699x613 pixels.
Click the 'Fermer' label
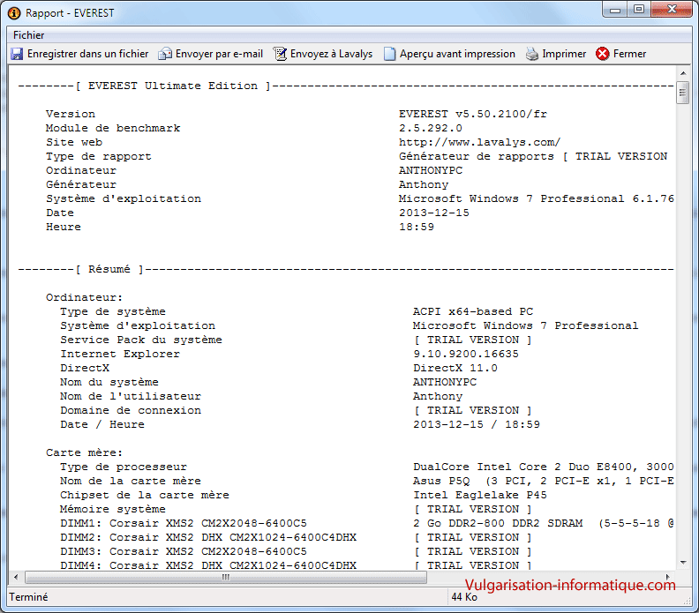pos(629,54)
